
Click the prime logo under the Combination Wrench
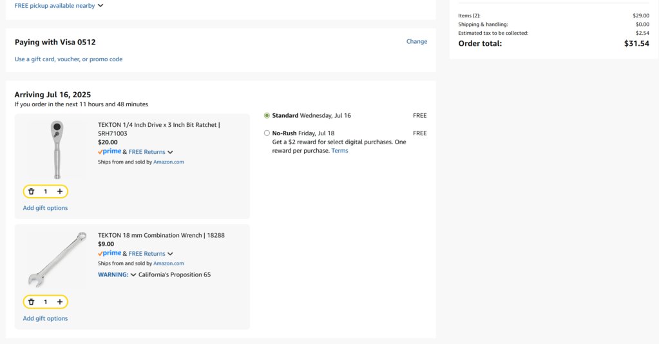pyautogui.click(x=110, y=253)
